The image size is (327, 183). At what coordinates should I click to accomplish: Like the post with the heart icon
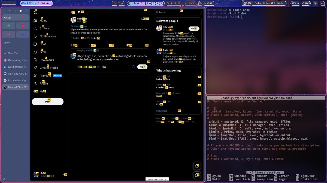(x=109, y=46)
